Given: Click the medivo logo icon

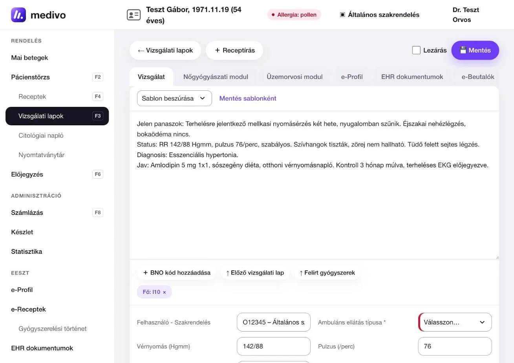Looking at the screenshot, I should tap(18, 15).
